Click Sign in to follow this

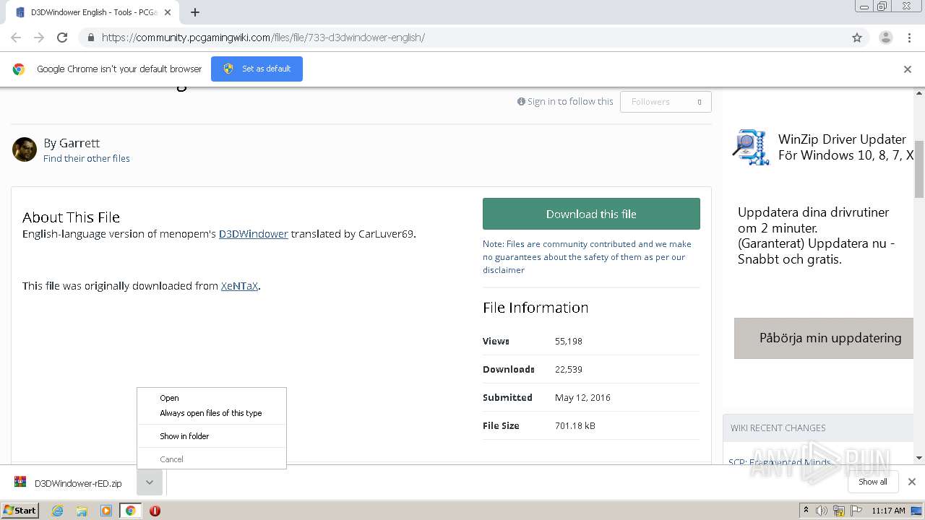pyautogui.click(x=565, y=102)
